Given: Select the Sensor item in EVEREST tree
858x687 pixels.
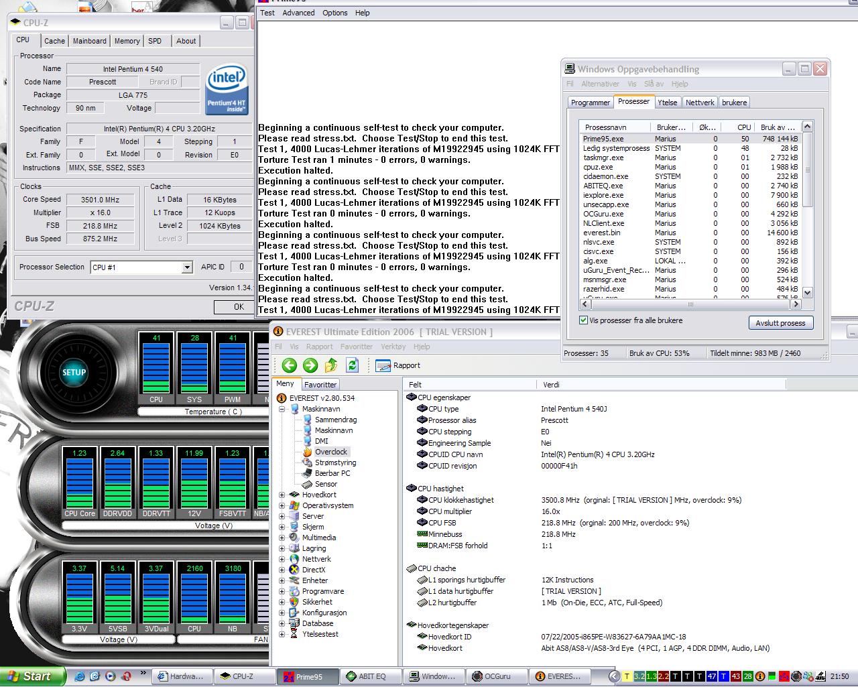Looking at the screenshot, I should [x=326, y=484].
